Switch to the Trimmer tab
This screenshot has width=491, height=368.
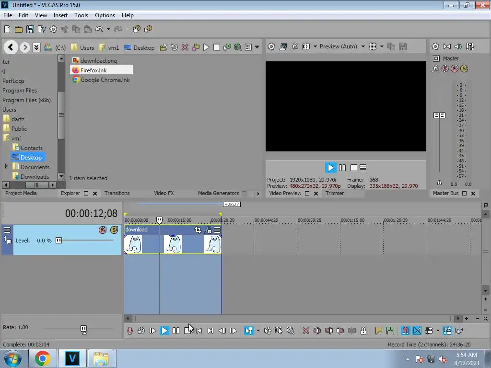pos(334,193)
